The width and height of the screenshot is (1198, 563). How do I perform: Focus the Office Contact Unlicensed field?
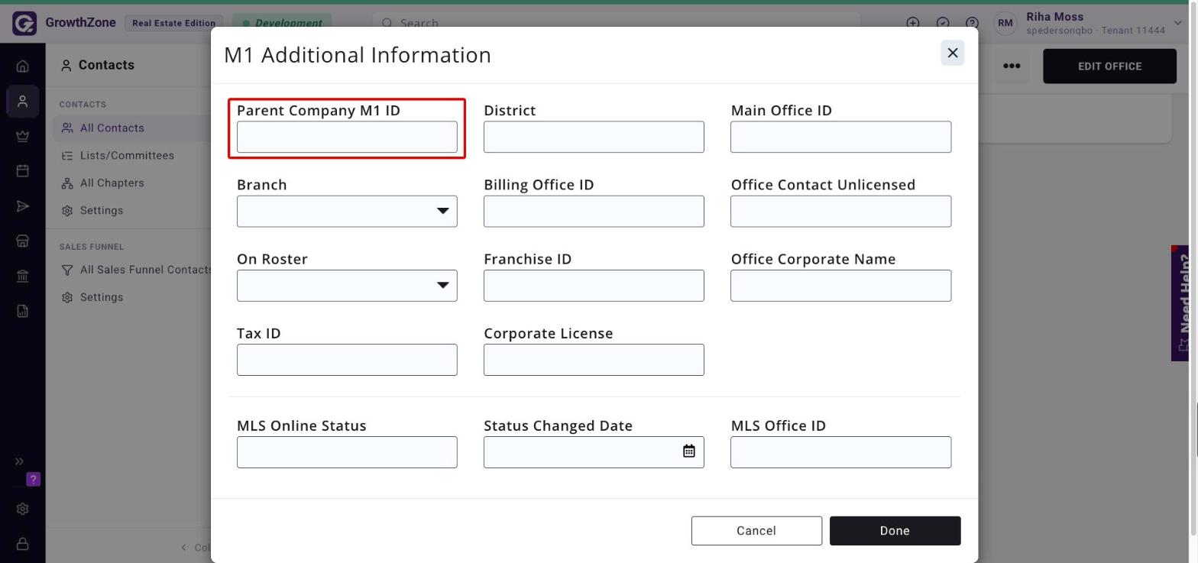point(840,211)
